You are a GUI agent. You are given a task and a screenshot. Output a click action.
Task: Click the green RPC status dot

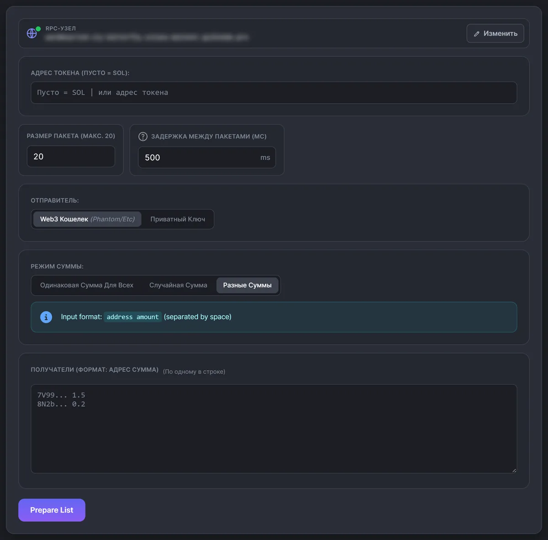tap(38, 29)
